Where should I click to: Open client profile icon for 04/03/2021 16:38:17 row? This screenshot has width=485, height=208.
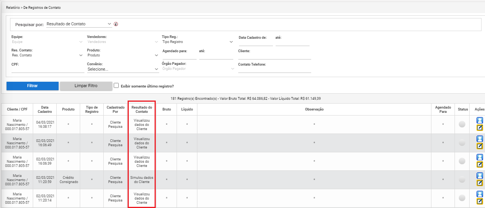tap(480, 121)
